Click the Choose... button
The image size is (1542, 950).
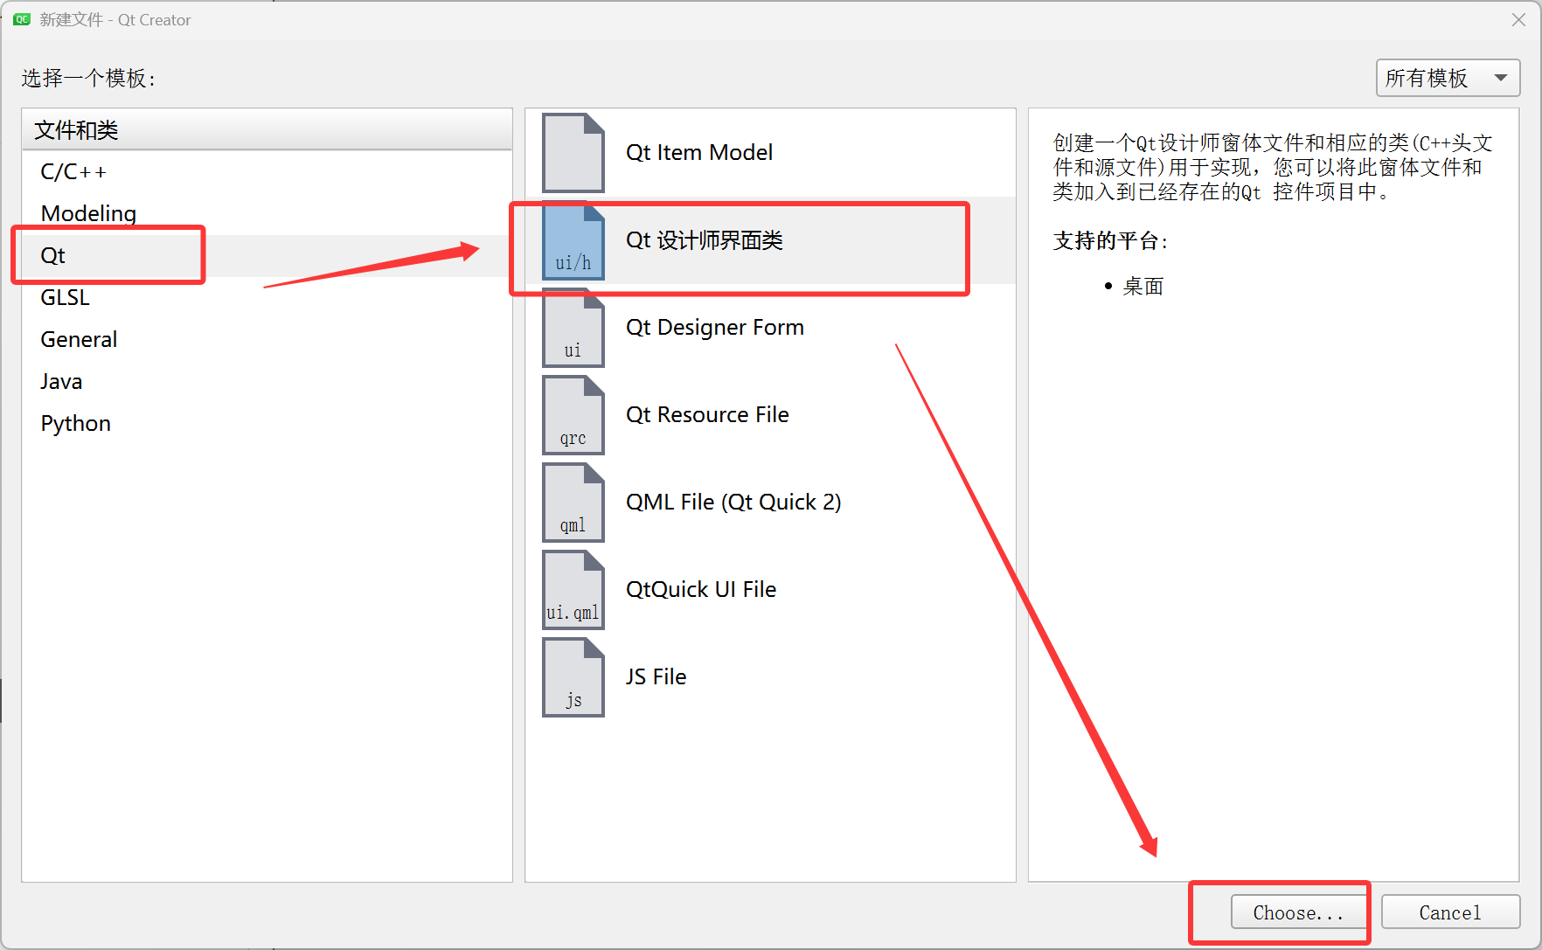pos(1298,912)
